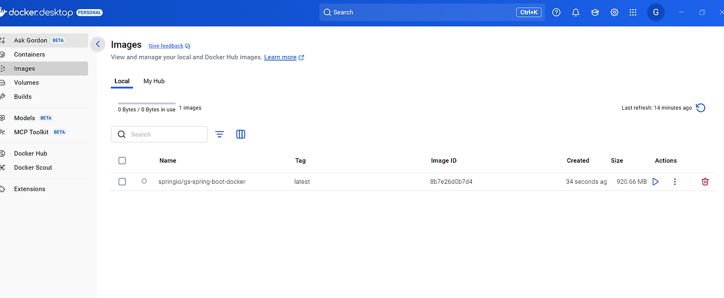Click the springio/gs-spring-boot-docker image name

coord(202,182)
